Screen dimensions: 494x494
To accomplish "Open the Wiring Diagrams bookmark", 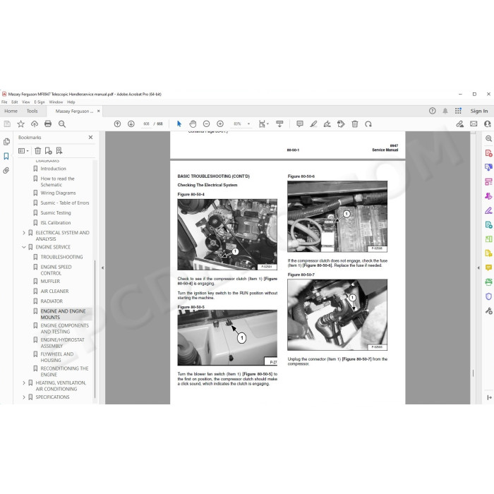I will coord(58,193).
